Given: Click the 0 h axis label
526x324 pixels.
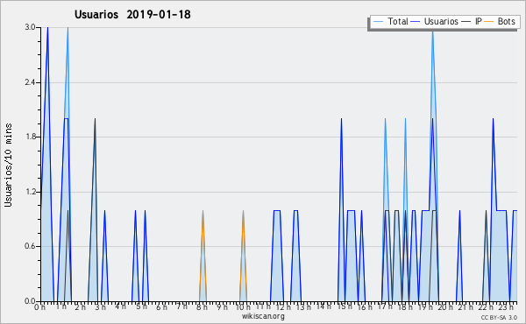Looking at the screenshot, I should coord(40,306).
